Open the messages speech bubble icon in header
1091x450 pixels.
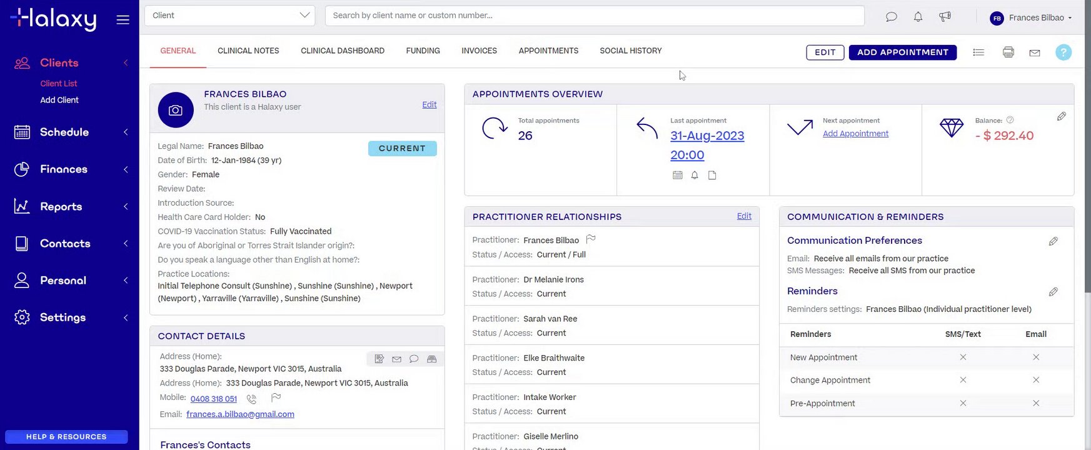click(x=891, y=17)
